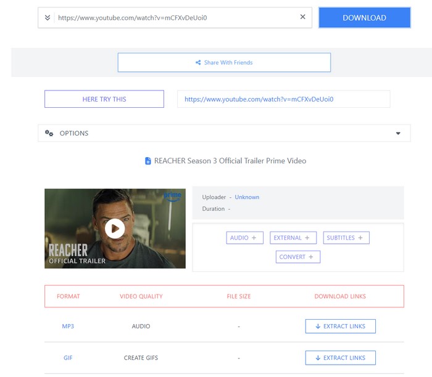Screen dimensions: 432x377
Task: Click the plus icon on SUBTITLES
Action: coord(360,238)
